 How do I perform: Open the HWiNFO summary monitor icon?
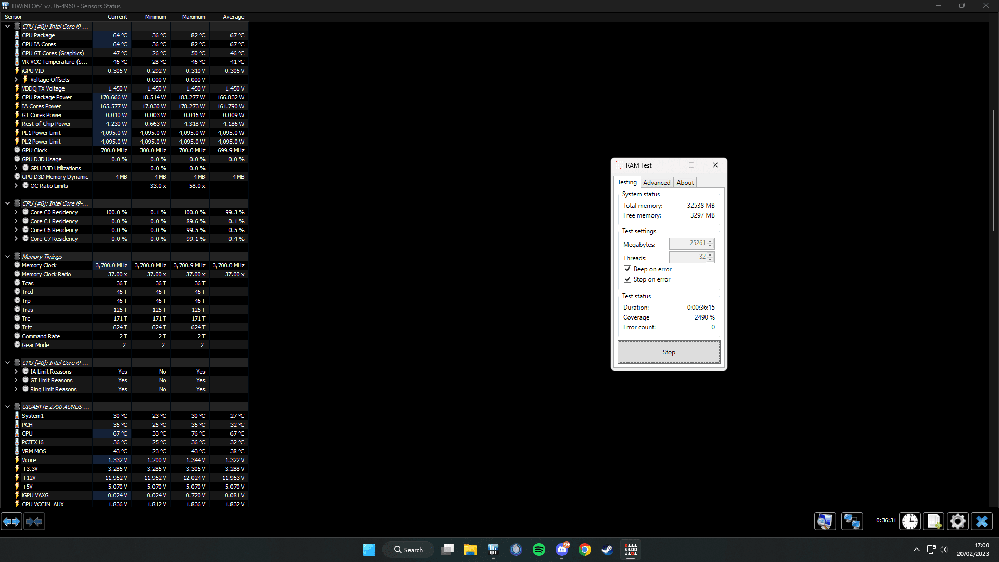coord(825,521)
